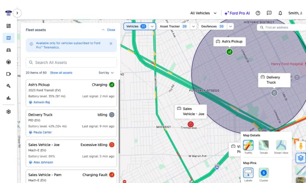Click the info icon in the telematics banner
The image size is (306, 183).
tap(31, 44)
